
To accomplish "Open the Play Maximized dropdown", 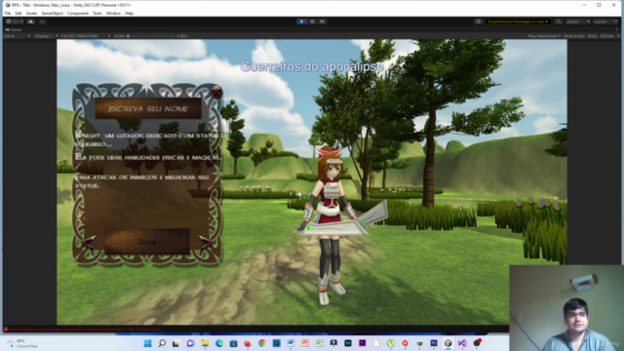I will point(544,36).
